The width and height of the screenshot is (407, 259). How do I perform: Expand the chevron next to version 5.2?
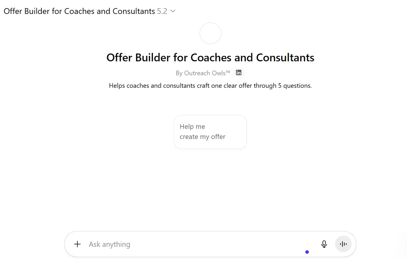pyautogui.click(x=173, y=11)
